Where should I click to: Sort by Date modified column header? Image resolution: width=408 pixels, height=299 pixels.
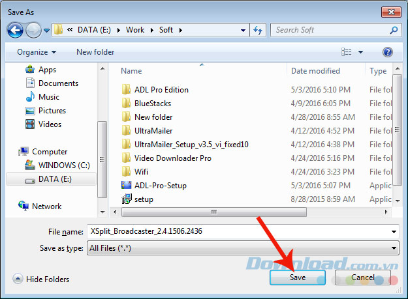pyautogui.click(x=315, y=71)
